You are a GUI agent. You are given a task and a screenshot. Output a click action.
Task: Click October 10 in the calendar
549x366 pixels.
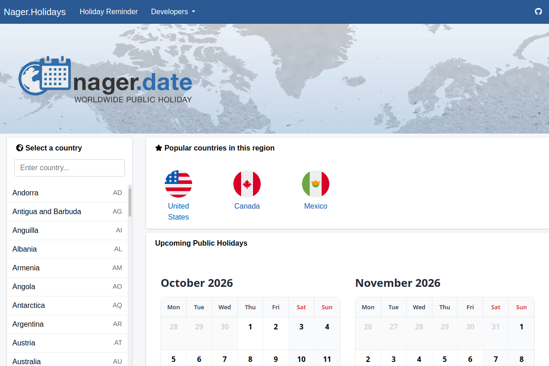click(x=301, y=358)
